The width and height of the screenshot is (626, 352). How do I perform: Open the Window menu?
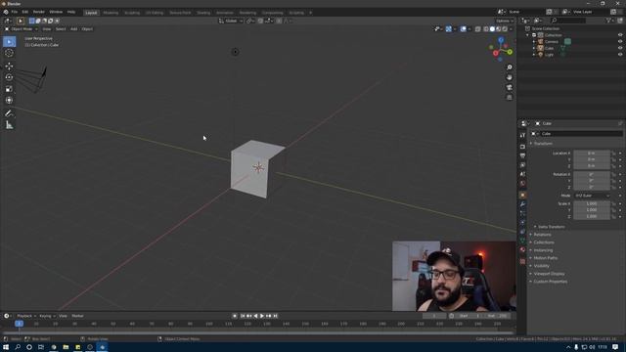56,12
